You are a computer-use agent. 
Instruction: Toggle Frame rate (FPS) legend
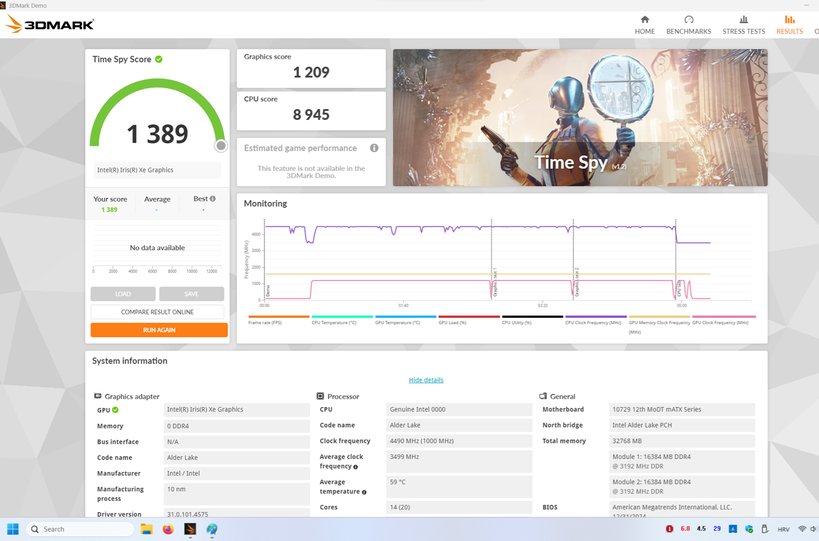(x=278, y=320)
